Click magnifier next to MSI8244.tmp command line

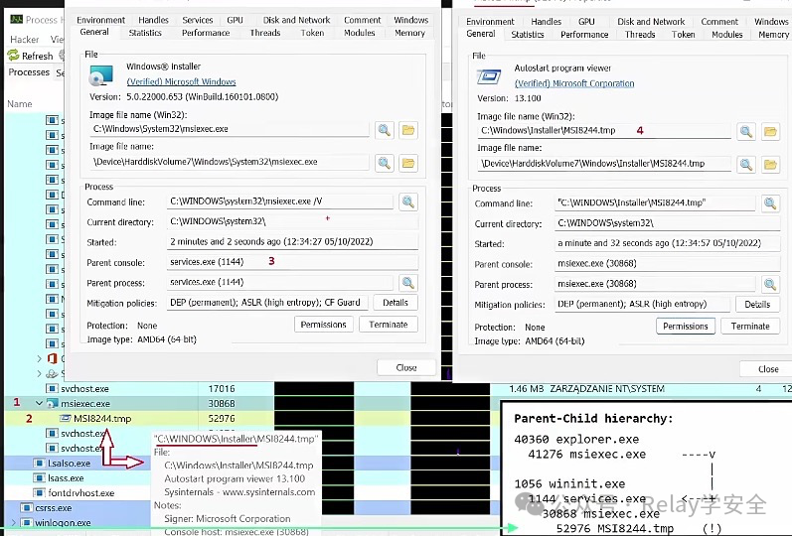click(x=770, y=203)
